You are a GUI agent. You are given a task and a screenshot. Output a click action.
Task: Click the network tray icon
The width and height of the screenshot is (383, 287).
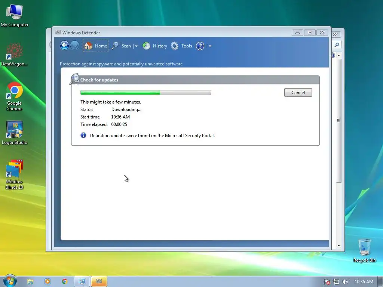pyautogui.click(x=336, y=282)
